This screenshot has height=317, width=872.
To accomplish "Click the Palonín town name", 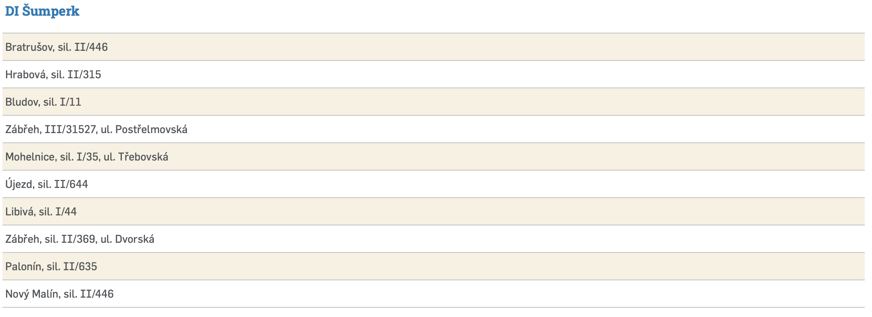I will pyautogui.click(x=23, y=267).
